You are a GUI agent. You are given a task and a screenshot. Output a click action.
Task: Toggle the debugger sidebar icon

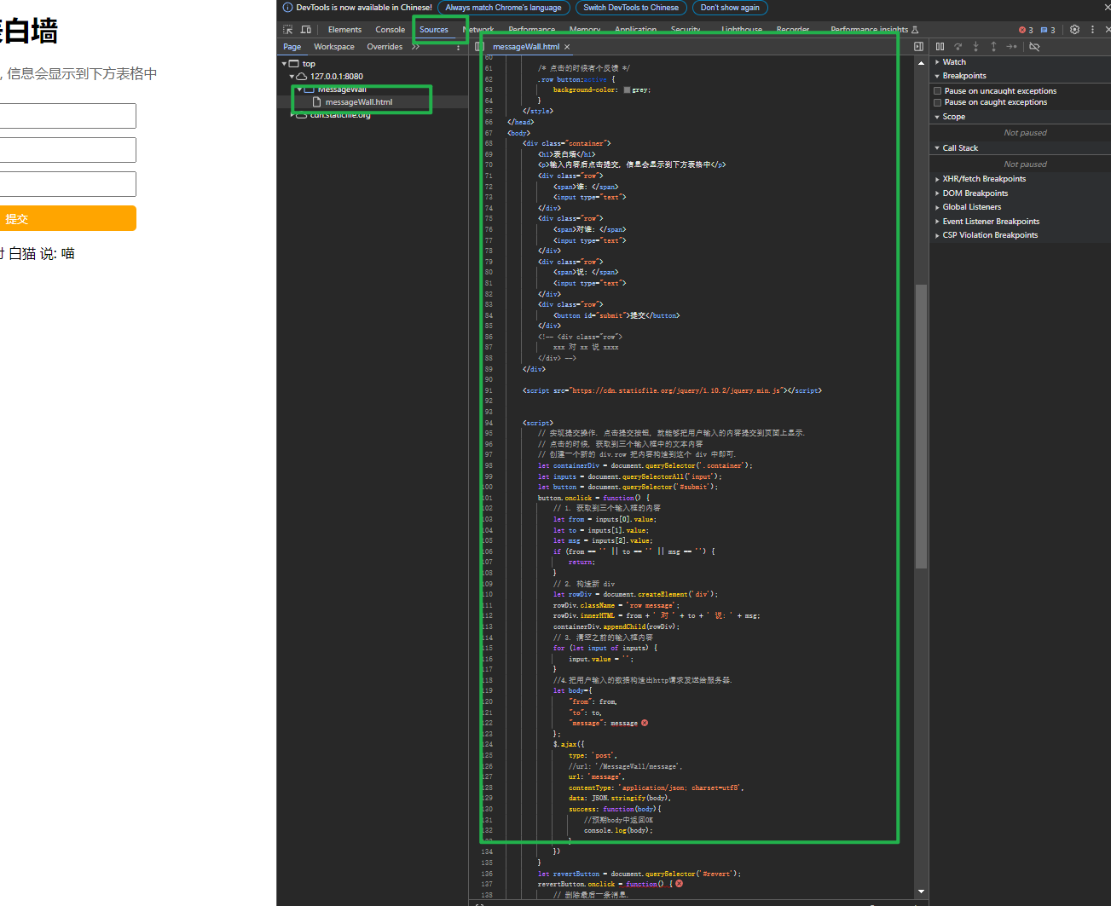click(x=918, y=47)
